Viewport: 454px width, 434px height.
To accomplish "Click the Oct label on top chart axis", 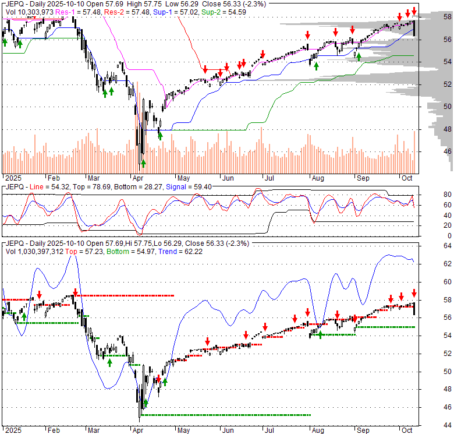I will click(407, 178).
